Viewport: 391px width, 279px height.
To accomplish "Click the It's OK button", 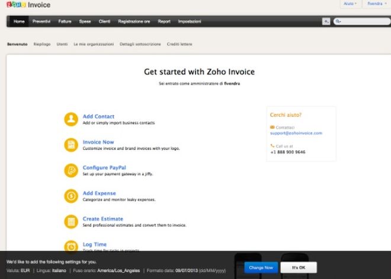I will tap(299, 268).
